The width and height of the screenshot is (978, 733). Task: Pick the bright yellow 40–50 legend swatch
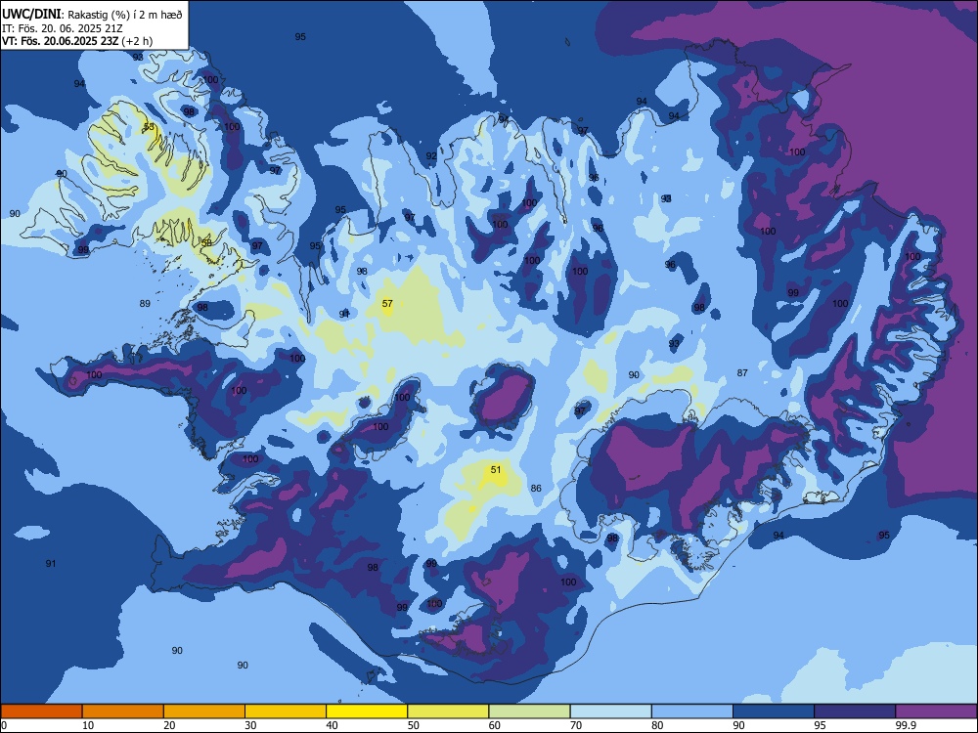[367, 711]
